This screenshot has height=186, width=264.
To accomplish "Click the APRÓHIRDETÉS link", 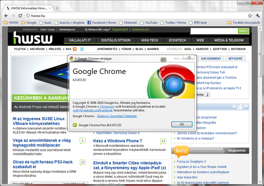I will coord(107,49).
